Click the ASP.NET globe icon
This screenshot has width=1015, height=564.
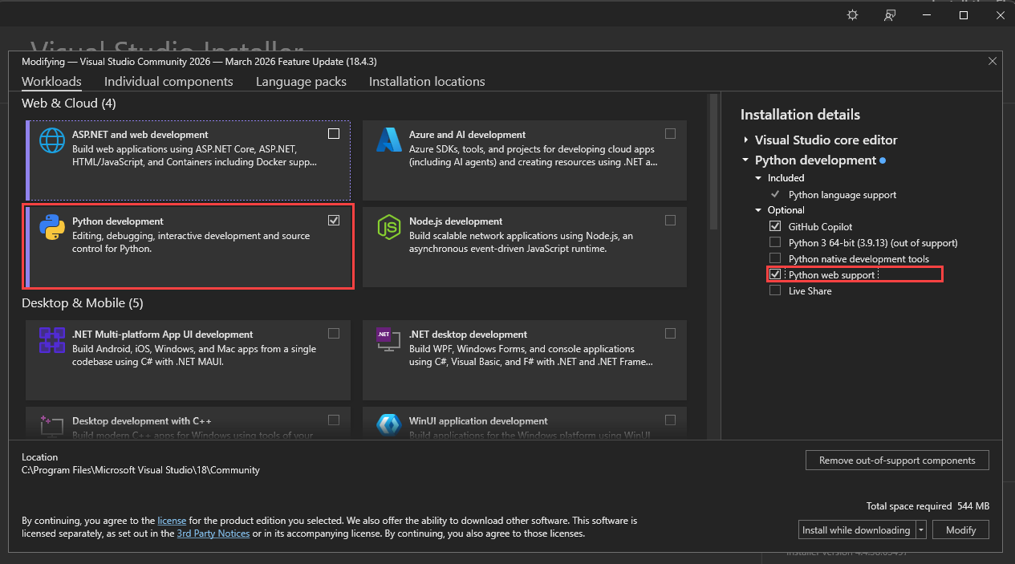tap(52, 140)
